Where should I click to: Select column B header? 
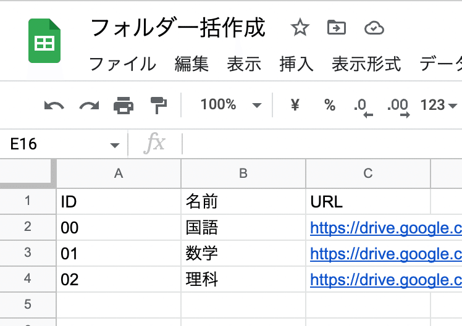tap(243, 173)
